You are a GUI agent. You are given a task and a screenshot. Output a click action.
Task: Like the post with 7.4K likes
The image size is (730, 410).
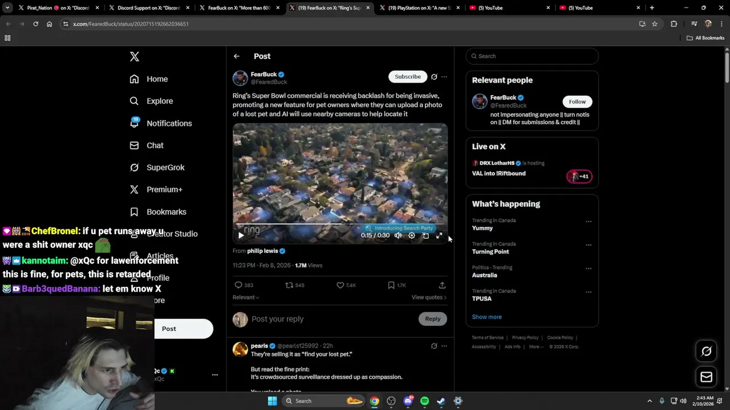point(340,285)
